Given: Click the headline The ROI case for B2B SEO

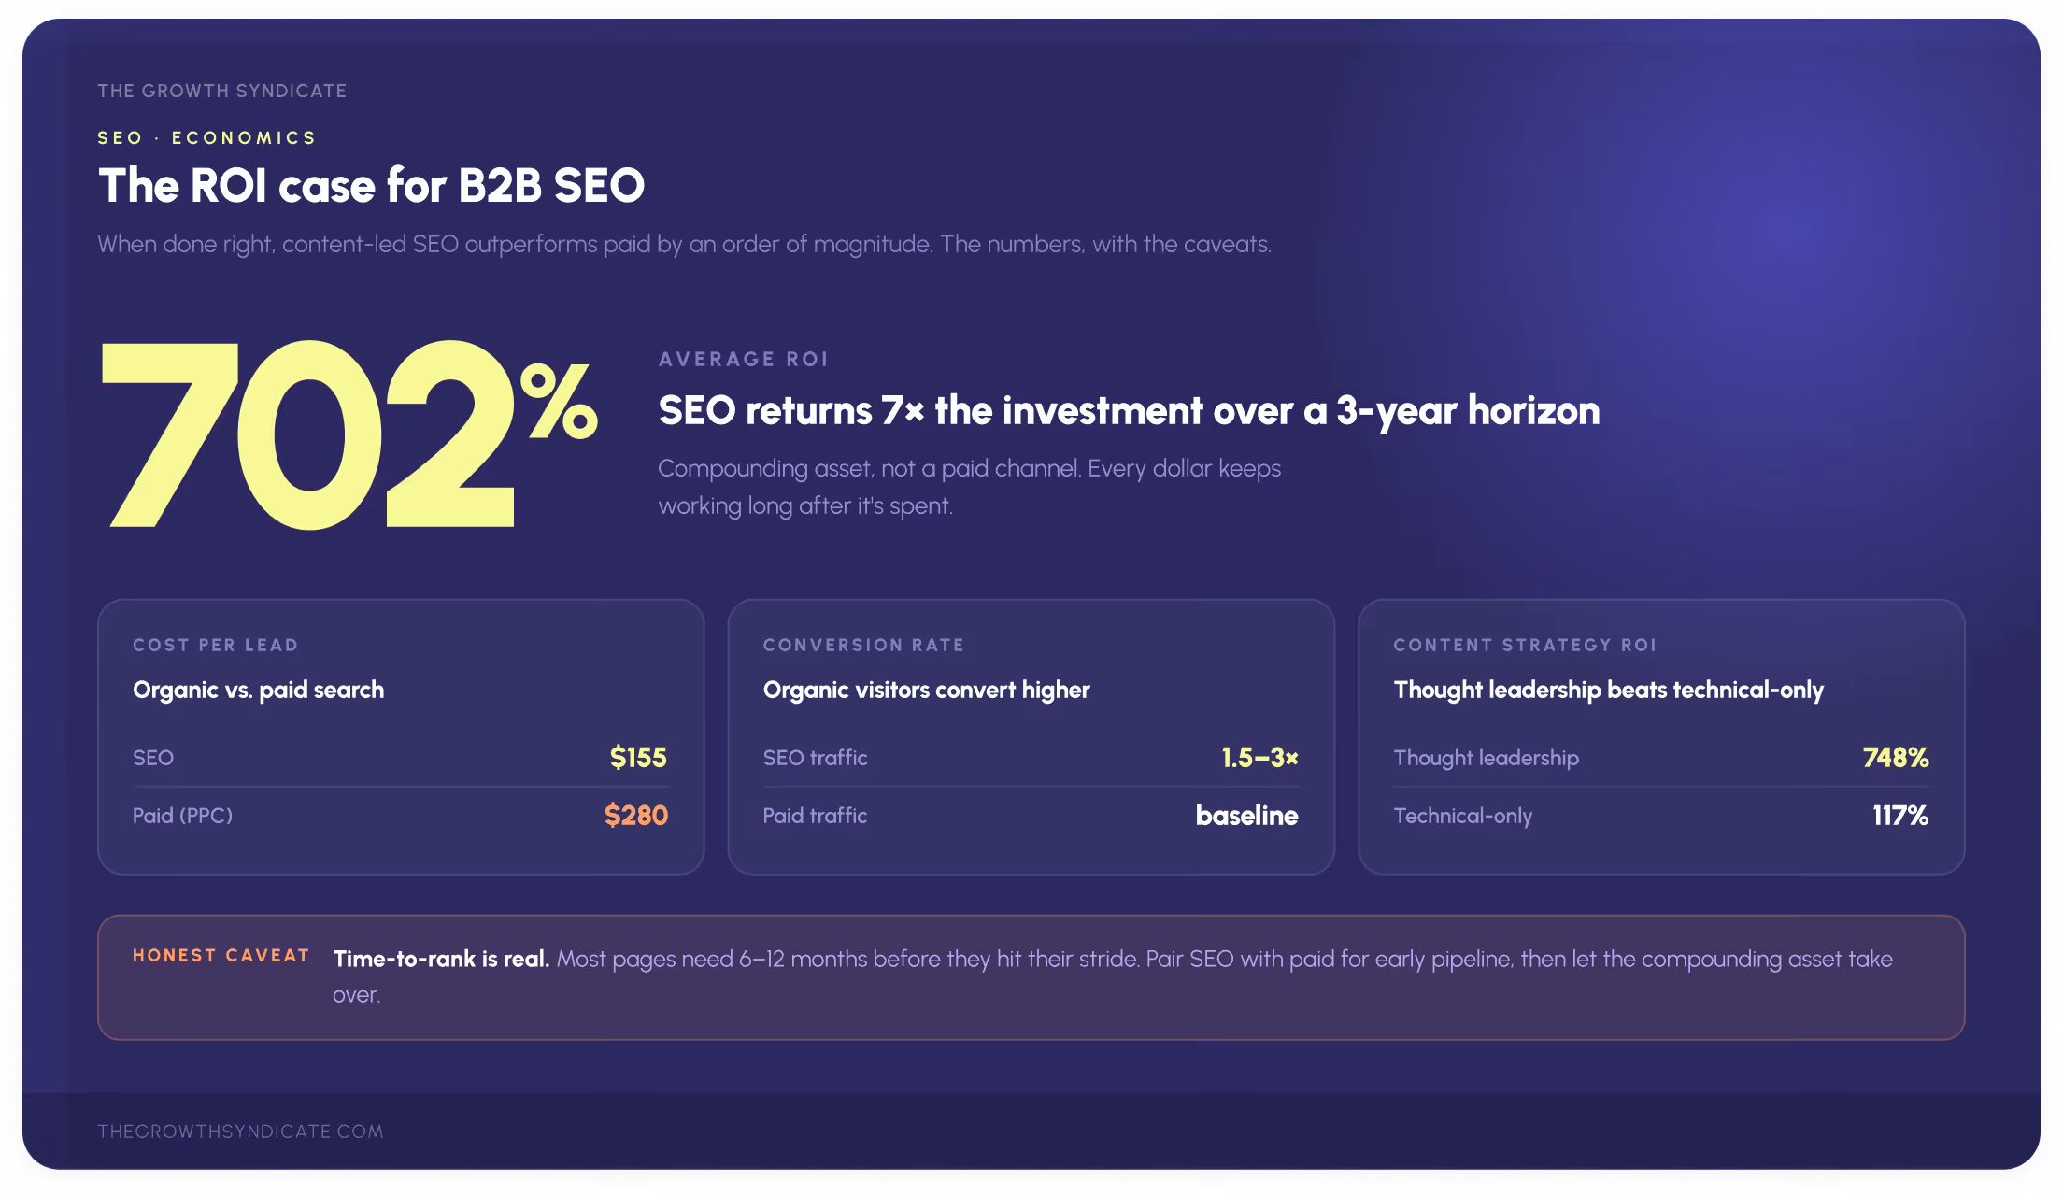Looking at the screenshot, I should pyautogui.click(x=372, y=185).
